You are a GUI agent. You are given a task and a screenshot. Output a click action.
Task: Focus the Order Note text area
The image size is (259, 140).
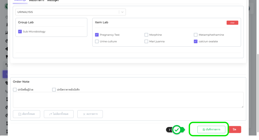pos(128,100)
